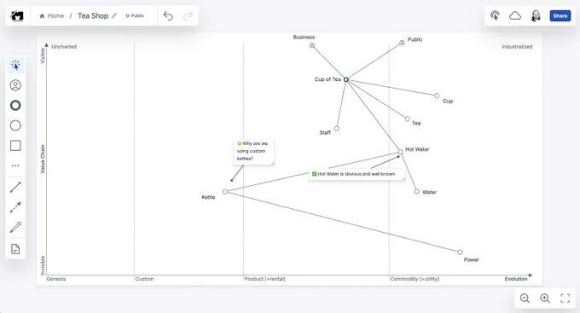Undo the last action
The height and width of the screenshot is (313, 580).
pyautogui.click(x=168, y=15)
